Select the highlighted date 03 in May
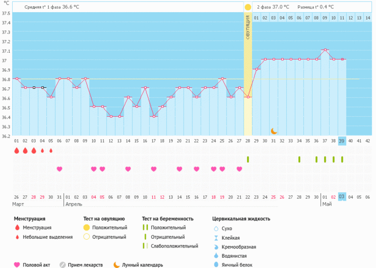This screenshot has height=268, width=376. (x=342, y=196)
